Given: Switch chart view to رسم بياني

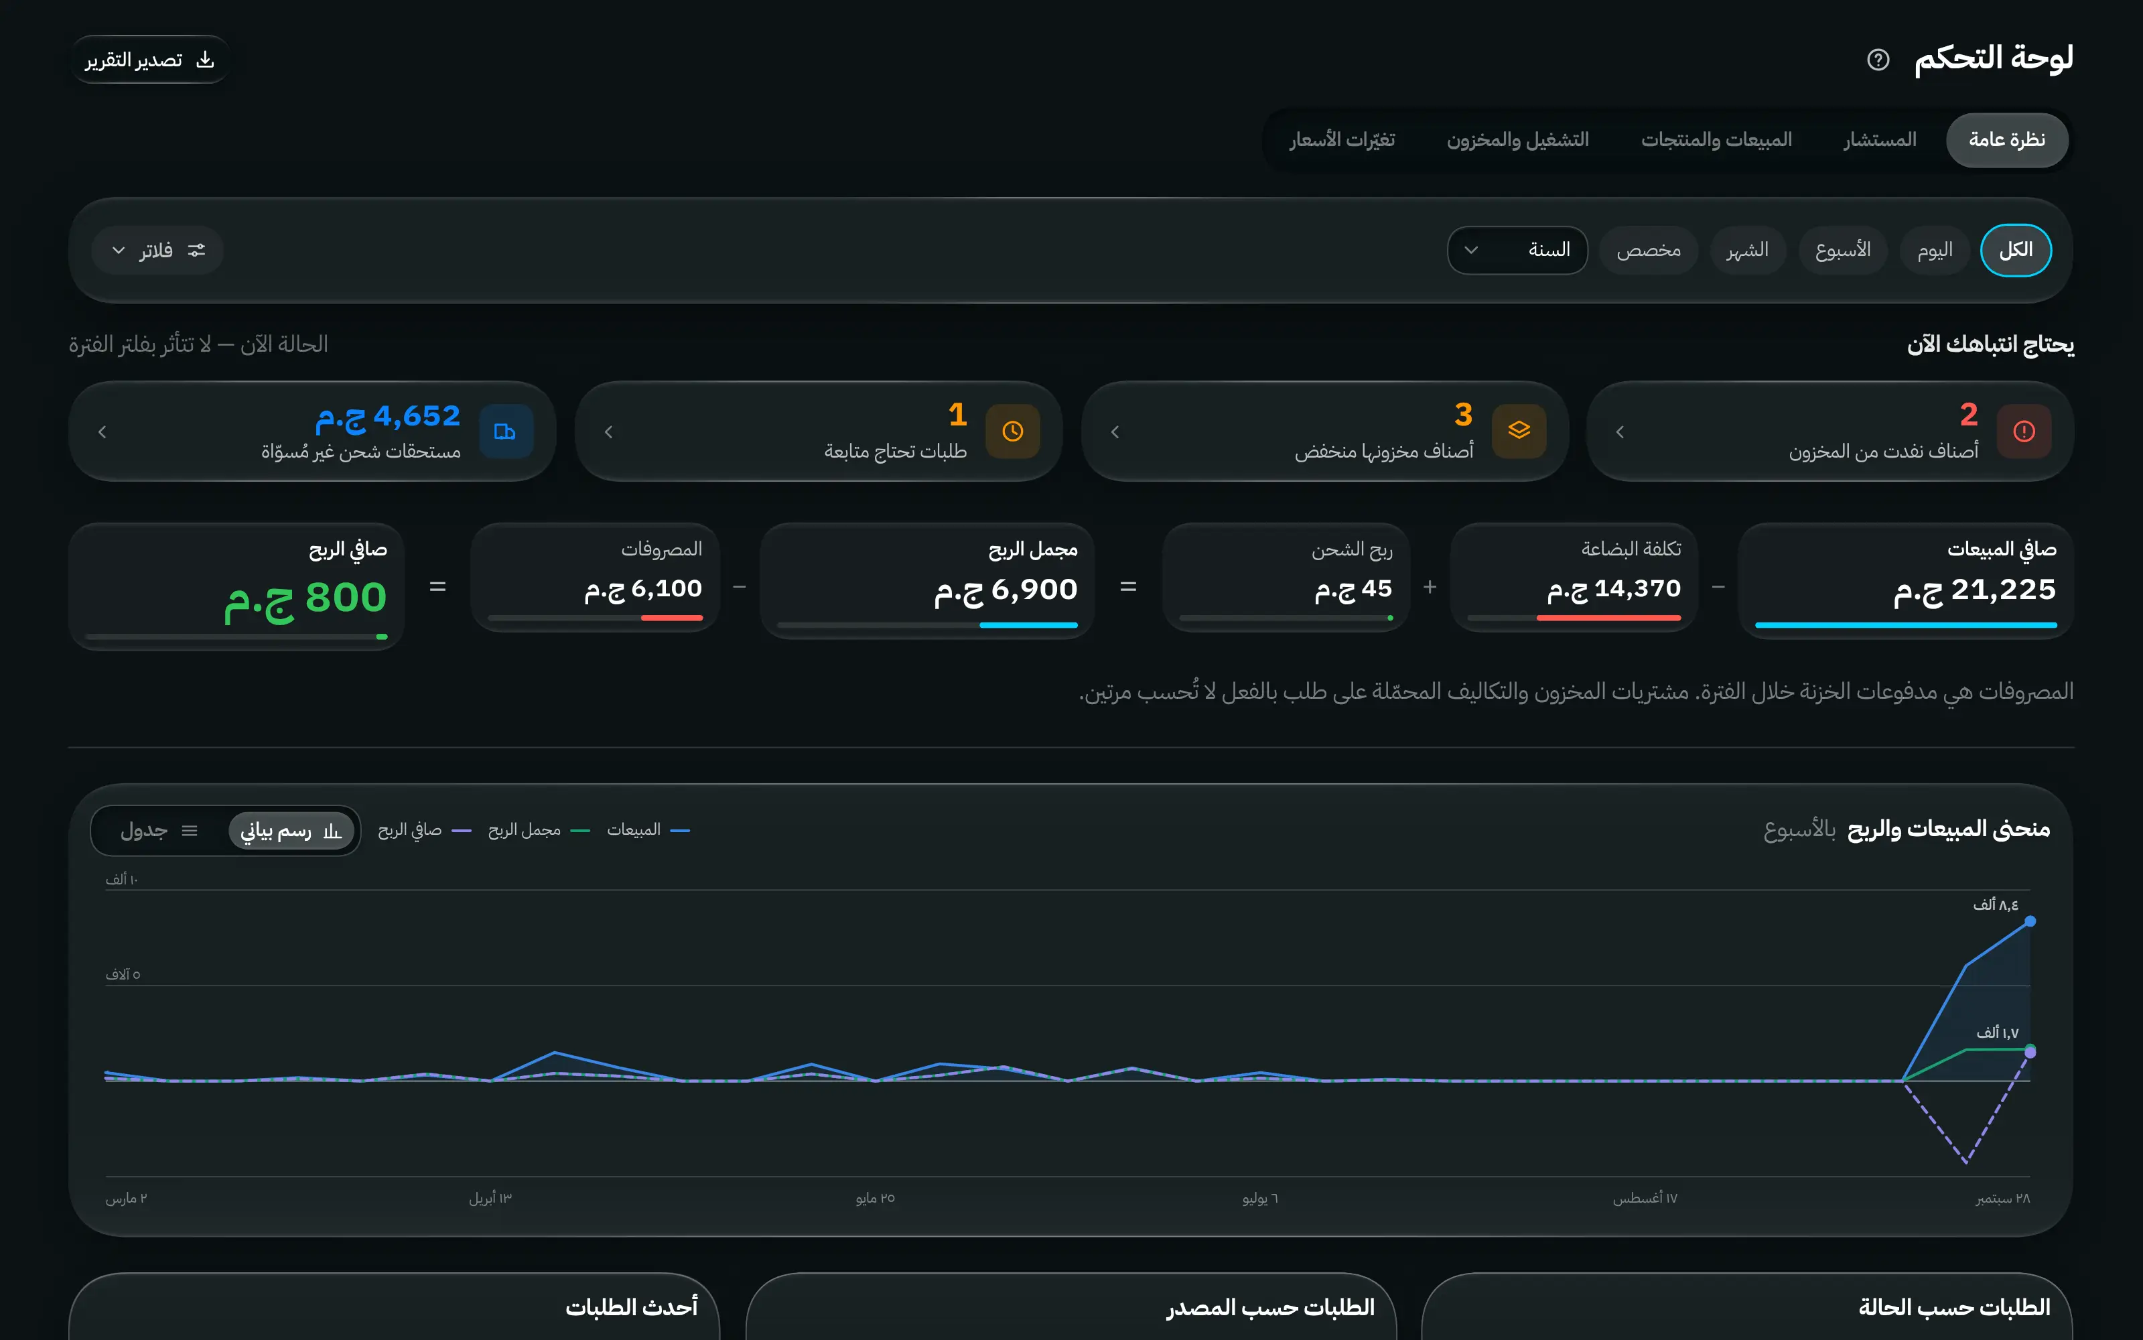Looking at the screenshot, I should pos(291,831).
